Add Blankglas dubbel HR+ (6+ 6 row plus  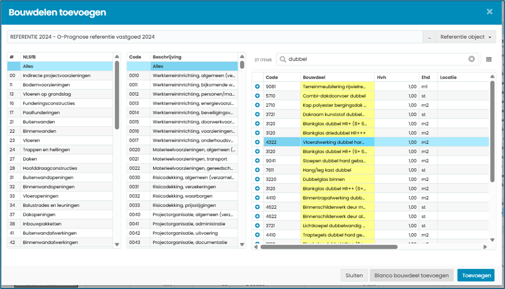257,152
